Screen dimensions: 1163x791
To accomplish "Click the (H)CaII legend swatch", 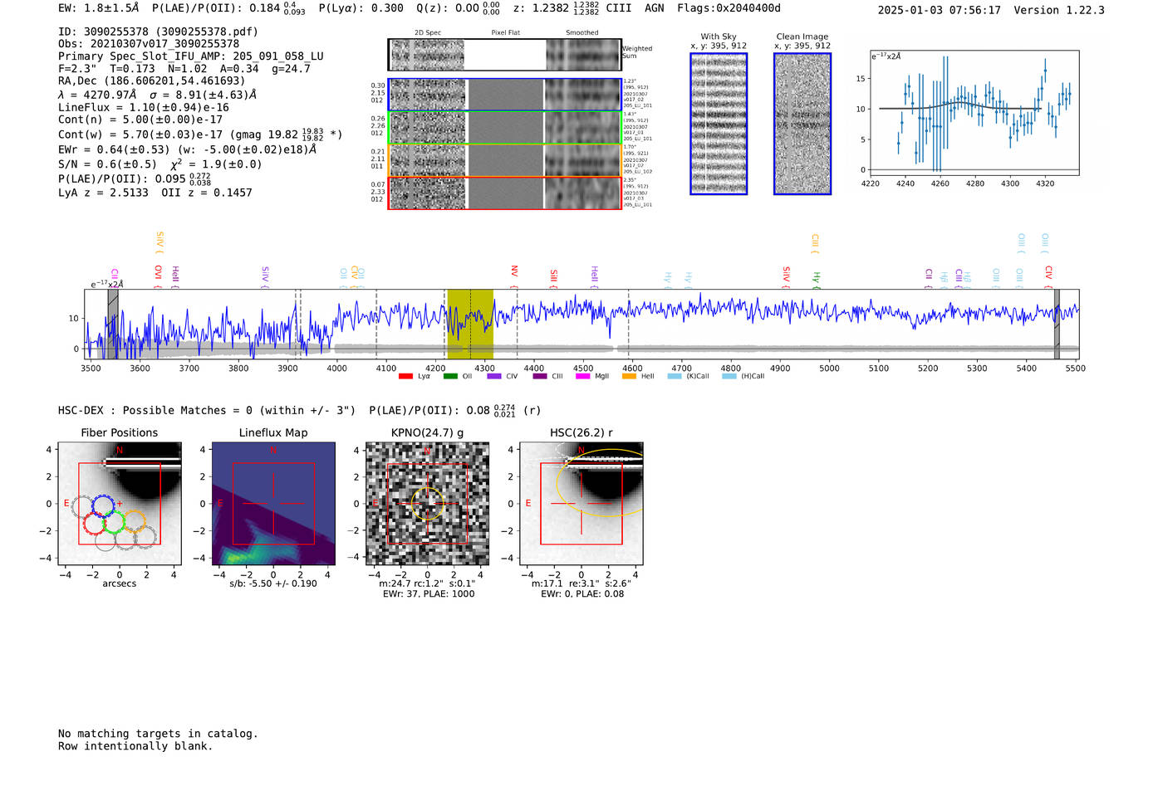I will point(729,376).
